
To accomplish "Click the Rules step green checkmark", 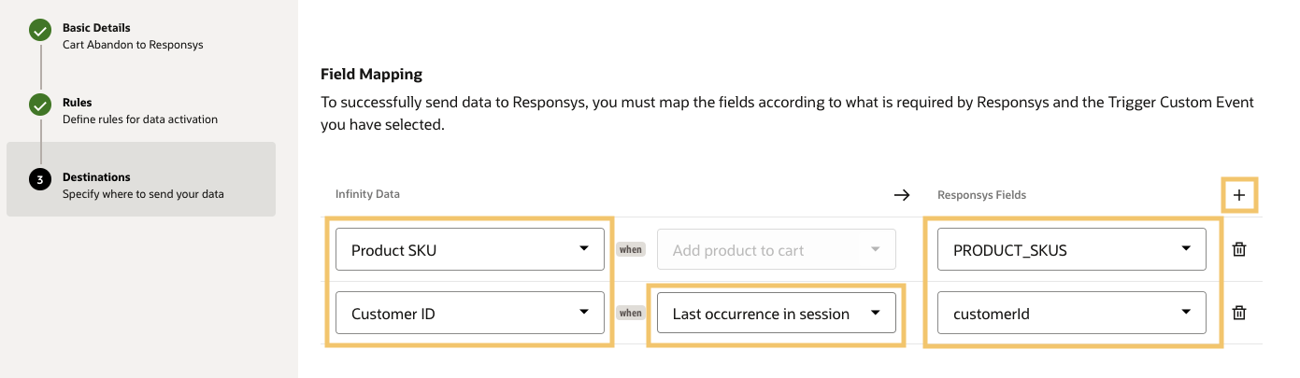I will (40, 105).
